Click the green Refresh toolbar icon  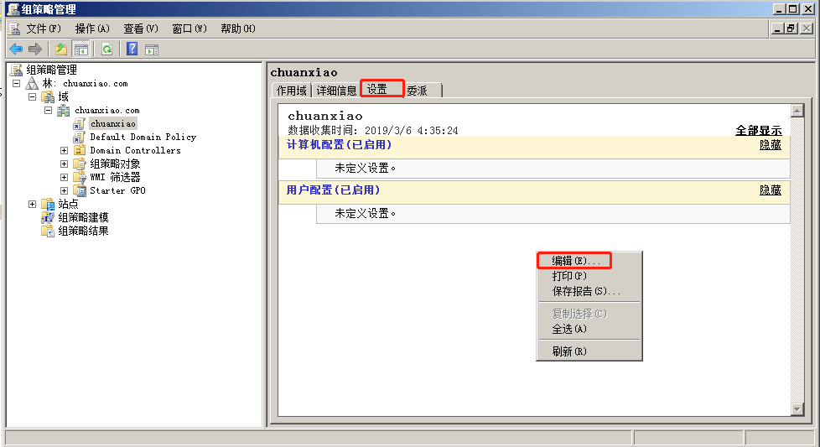tap(106, 49)
